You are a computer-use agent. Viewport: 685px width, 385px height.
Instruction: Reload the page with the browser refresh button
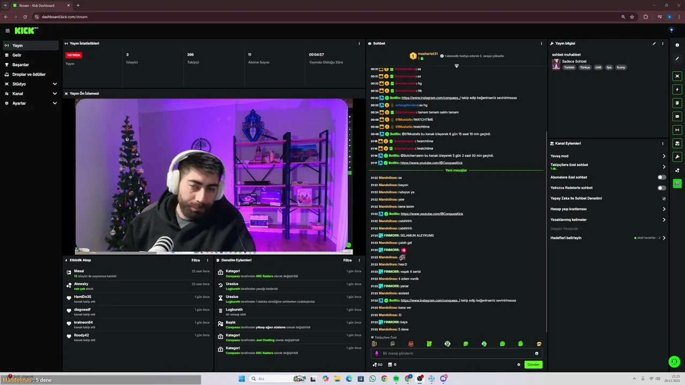[25, 17]
